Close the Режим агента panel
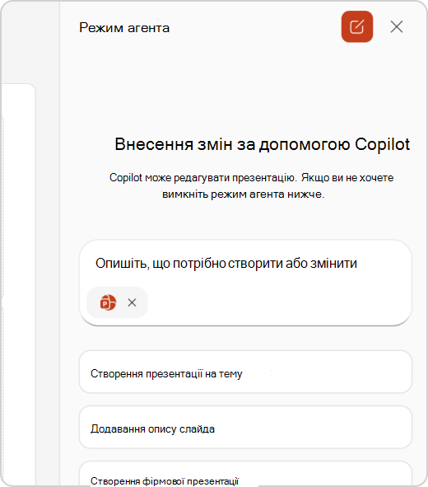The image size is (428, 487). [x=397, y=26]
